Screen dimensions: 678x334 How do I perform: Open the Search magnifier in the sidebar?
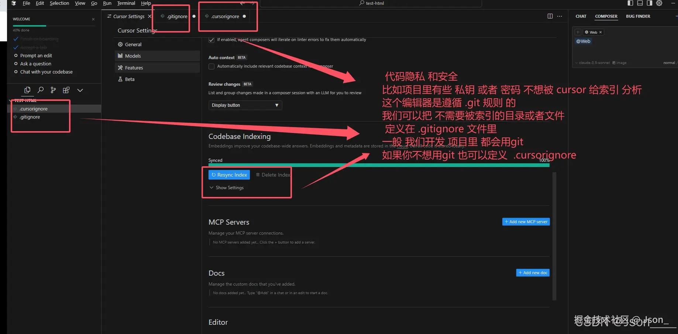[x=41, y=90]
